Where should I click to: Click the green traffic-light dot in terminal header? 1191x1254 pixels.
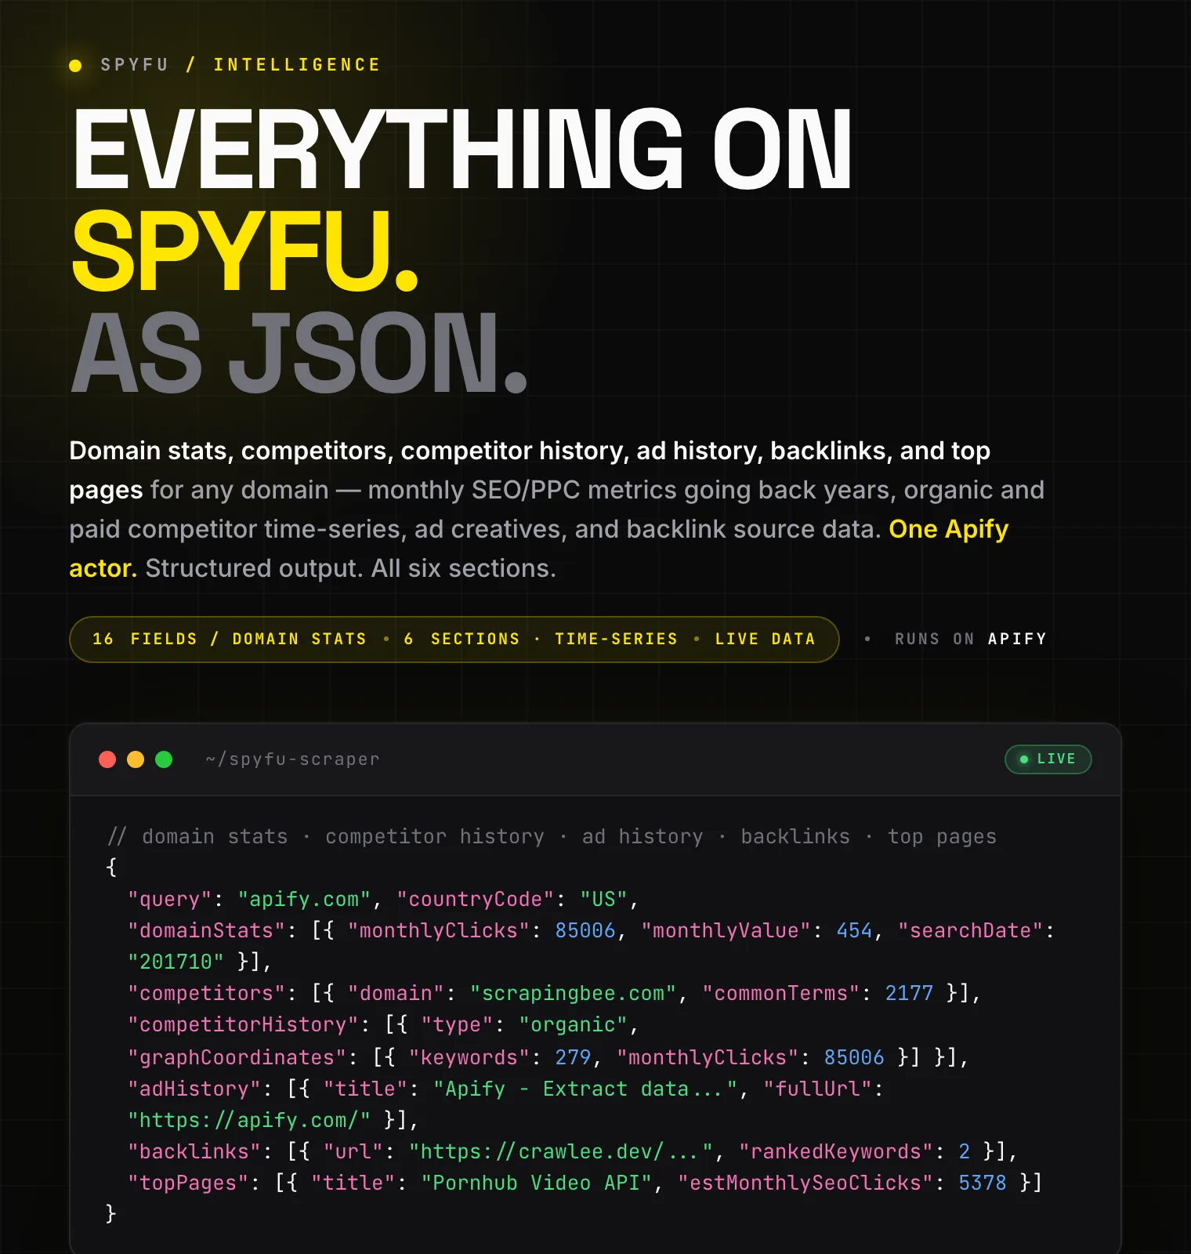(164, 759)
